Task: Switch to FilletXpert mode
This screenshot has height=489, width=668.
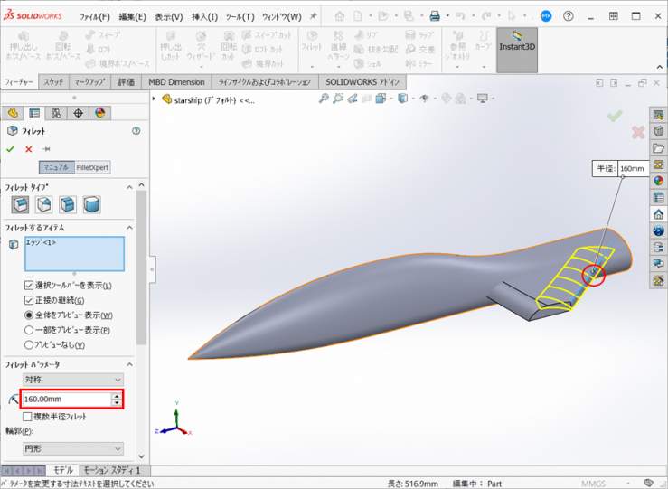Action: pos(93,167)
